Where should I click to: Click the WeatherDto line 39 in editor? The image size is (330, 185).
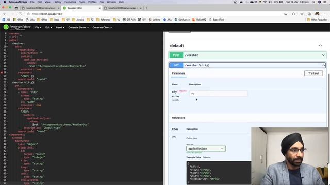(x=23, y=141)
